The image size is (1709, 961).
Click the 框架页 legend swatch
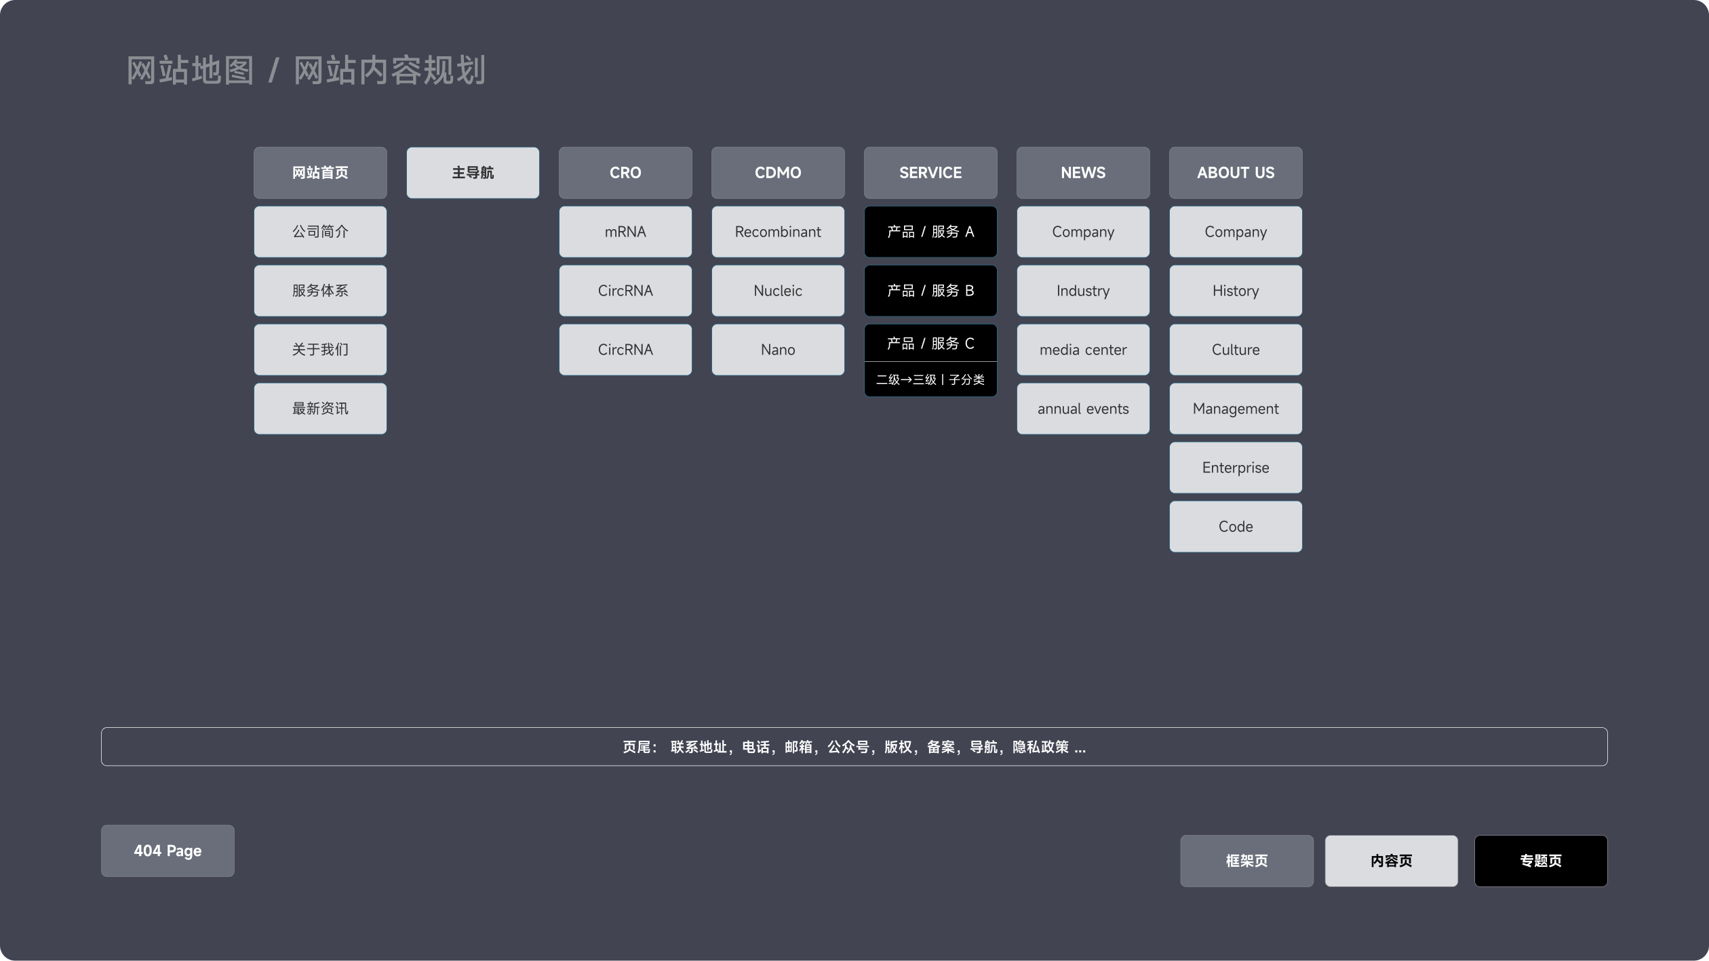[x=1246, y=861]
